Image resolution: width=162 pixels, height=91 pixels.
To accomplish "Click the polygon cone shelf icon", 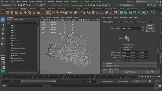I will tap(21, 12).
